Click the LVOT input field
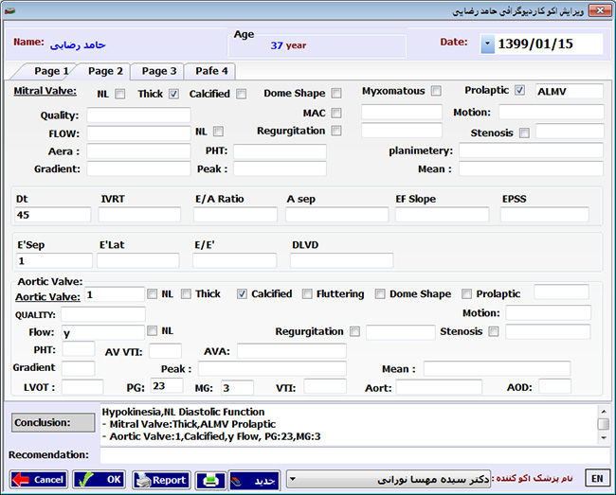This screenshot has width=616, height=495. point(82,387)
